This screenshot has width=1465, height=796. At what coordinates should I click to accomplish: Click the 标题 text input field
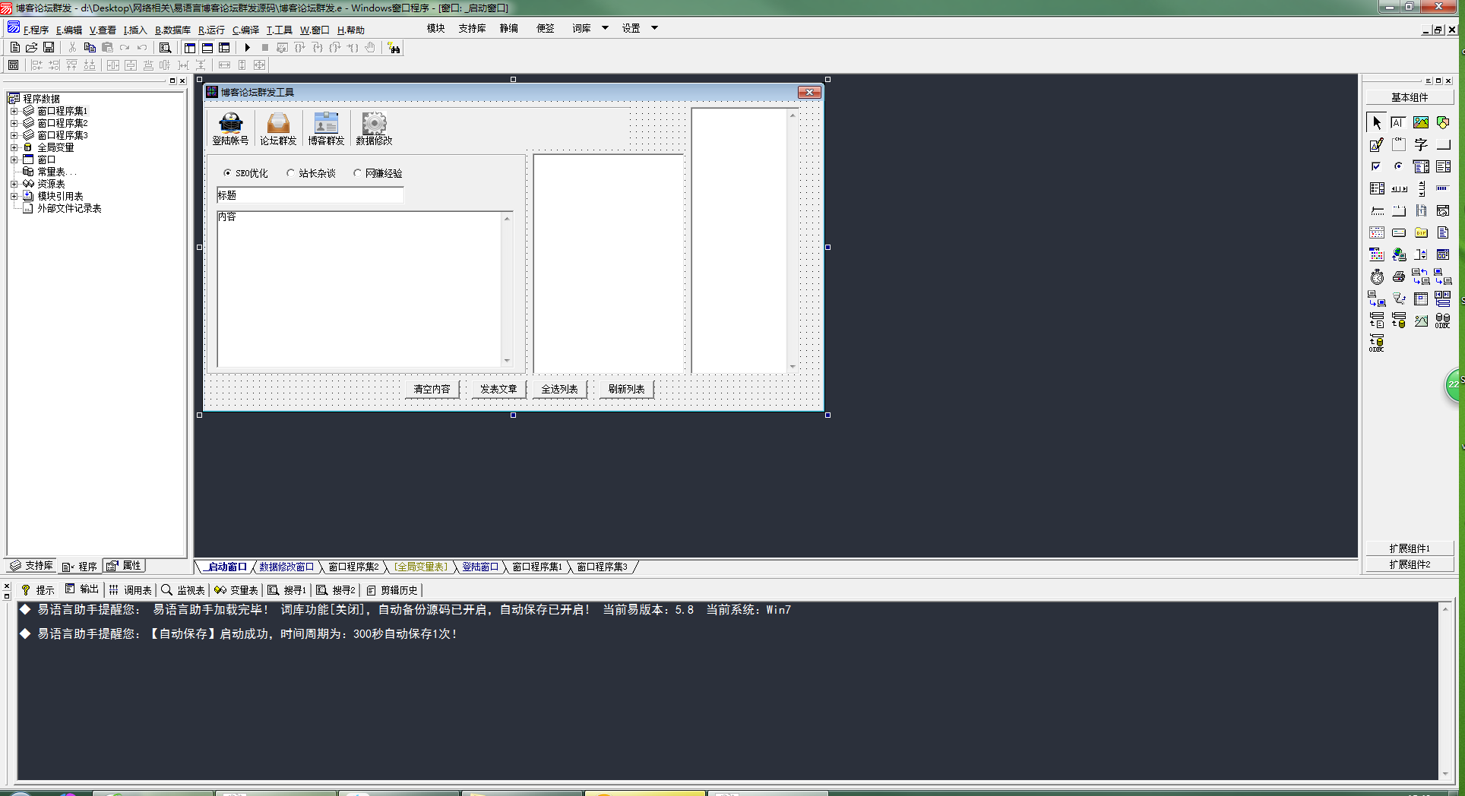310,195
